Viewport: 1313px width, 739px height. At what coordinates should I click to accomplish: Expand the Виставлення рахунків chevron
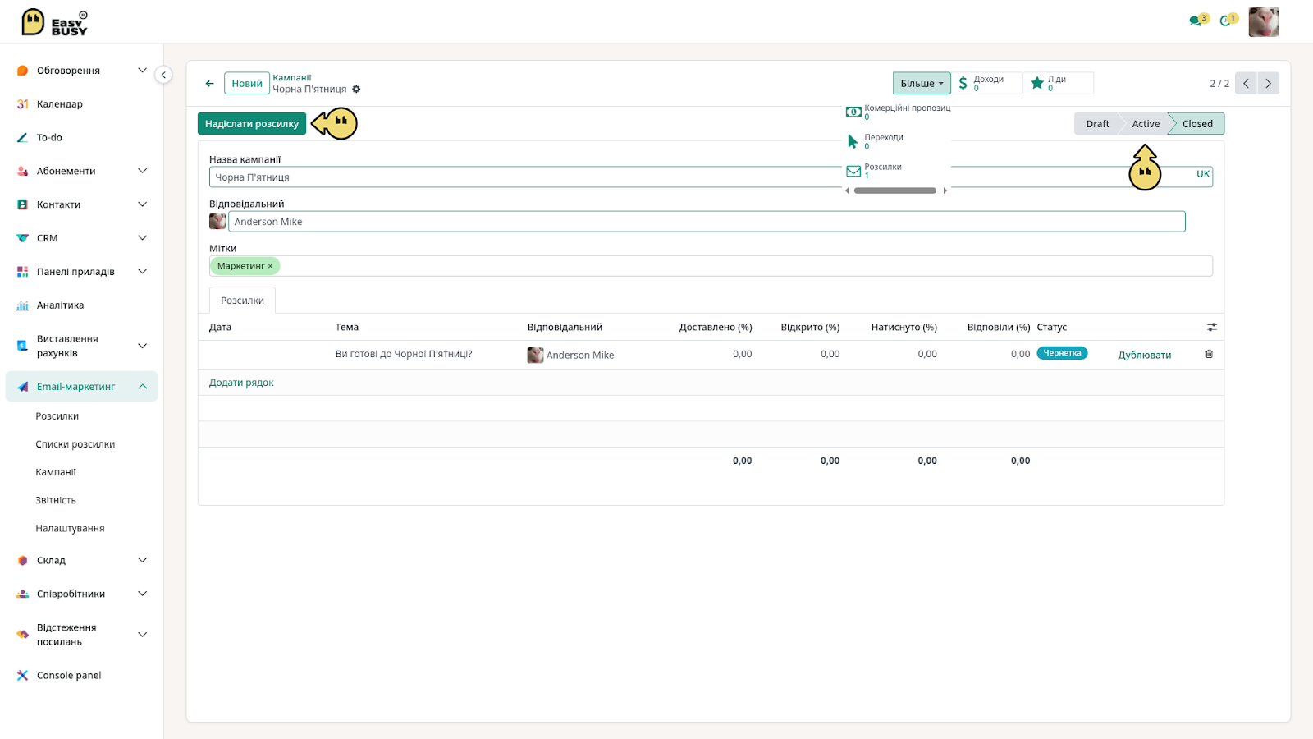pos(142,346)
